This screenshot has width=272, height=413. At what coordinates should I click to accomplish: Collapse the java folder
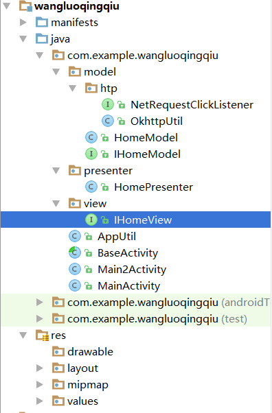tap(23, 39)
